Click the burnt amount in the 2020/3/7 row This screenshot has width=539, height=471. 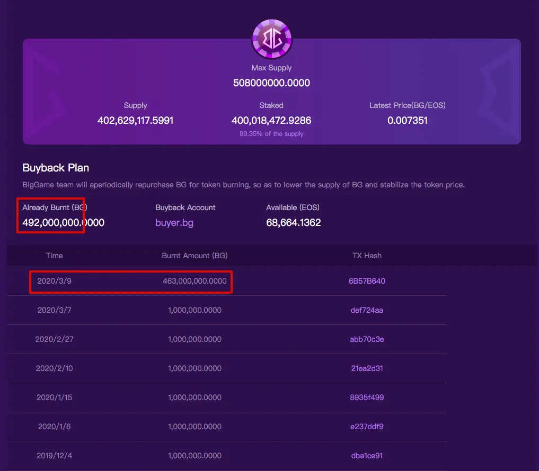pos(195,310)
